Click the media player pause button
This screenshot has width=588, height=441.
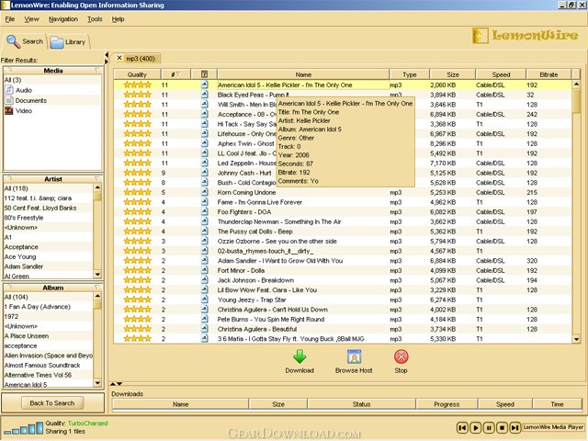coord(489,427)
